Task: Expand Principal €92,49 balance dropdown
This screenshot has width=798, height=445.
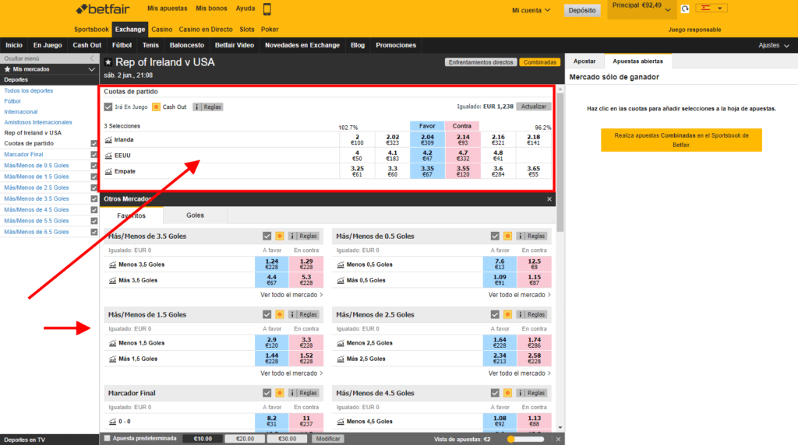Action: pyautogui.click(x=641, y=9)
